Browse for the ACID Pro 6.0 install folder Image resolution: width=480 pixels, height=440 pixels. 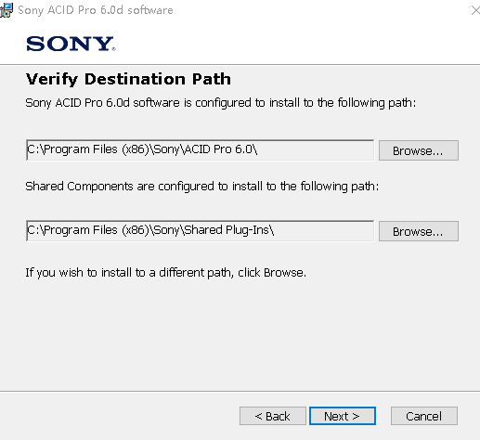(x=418, y=150)
